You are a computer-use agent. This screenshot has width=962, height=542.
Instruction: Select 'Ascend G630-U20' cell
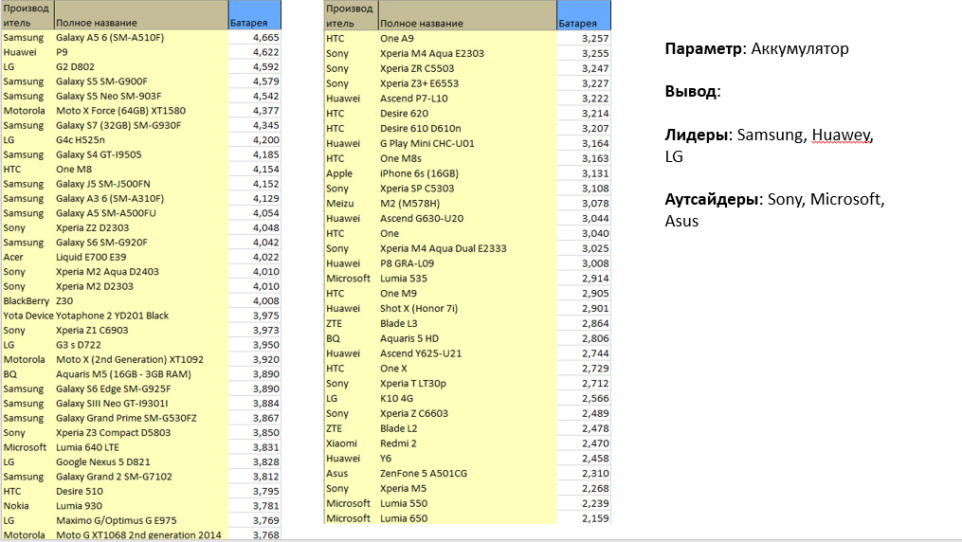pyautogui.click(x=467, y=219)
